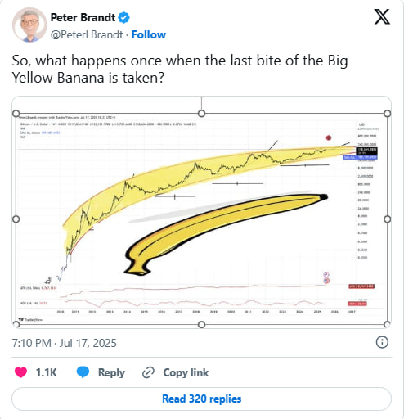Screen dimensions: 404x419
Task: Click the red dot marker on chart
Action: click(x=329, y=137)
